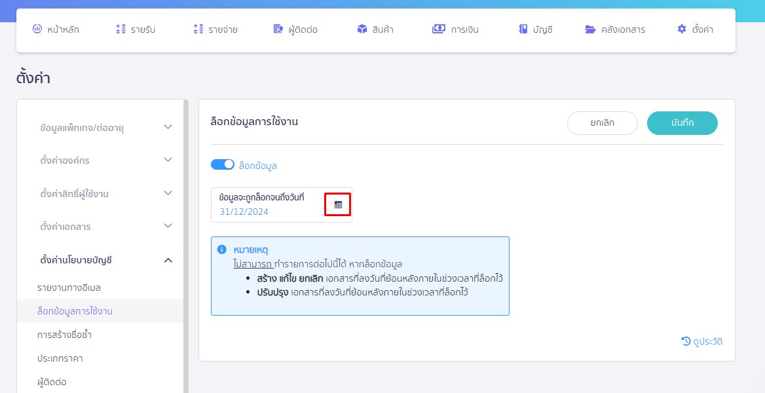Image resolution: width=765 pixels, height=393 pixels.
Task: Open the calendar date picker icon
Action: click(x=338, y=205)
